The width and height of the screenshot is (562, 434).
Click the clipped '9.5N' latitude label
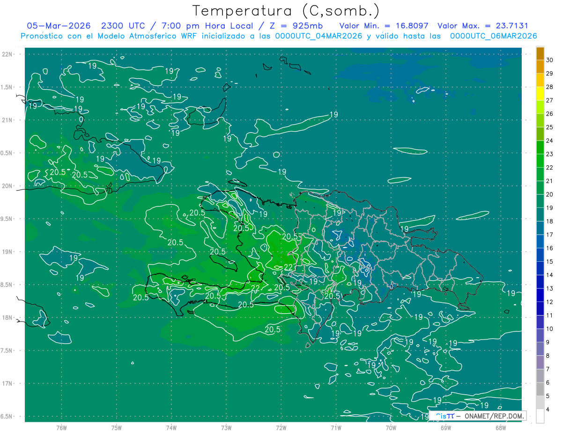[6, 219]
